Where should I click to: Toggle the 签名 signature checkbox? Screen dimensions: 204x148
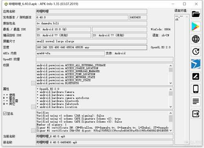click(5, 113)
